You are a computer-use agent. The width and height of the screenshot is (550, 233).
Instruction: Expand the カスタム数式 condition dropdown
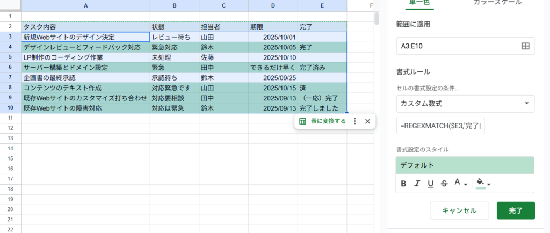(x=465, y=103)
